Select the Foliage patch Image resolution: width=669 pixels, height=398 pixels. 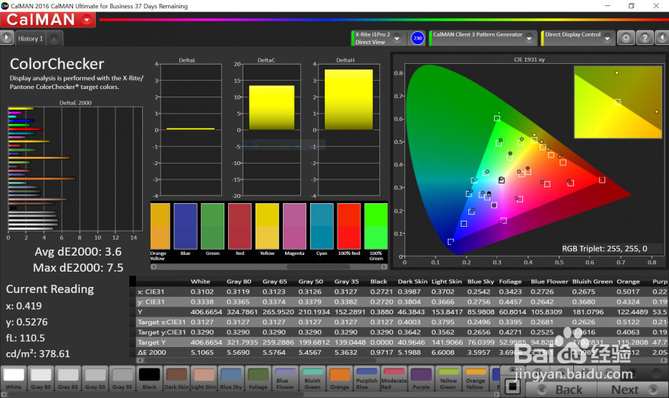(x=258, y=378)
